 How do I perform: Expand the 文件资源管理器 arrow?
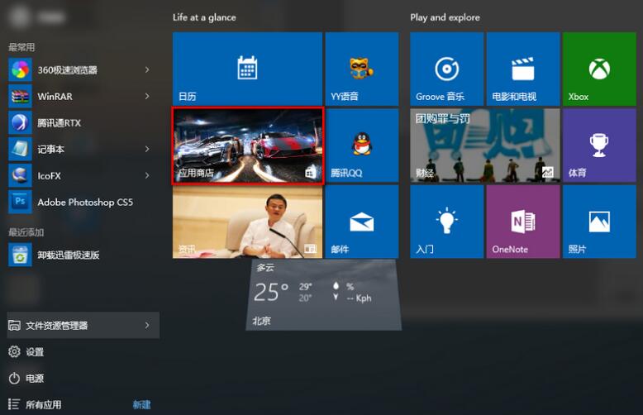(147, 325)
